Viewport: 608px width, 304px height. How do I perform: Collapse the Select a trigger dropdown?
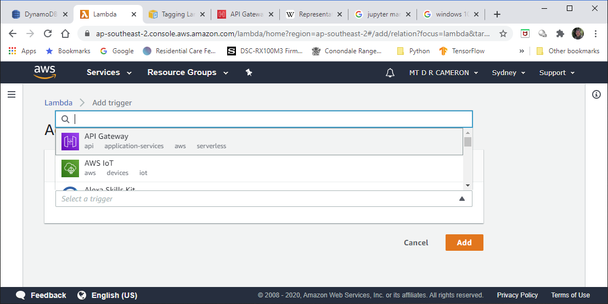[x=461, y=199]
